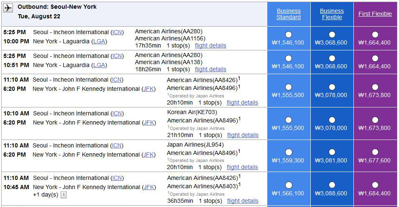This screenshot has height=207, width=399.
Task: Select ₩1,566,100 Business Standard radio for AA8403
Action: tap(289, 185)
